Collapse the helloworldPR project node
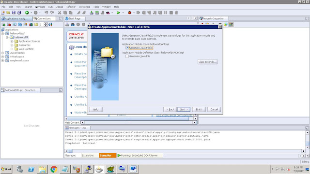 point(7,37)
